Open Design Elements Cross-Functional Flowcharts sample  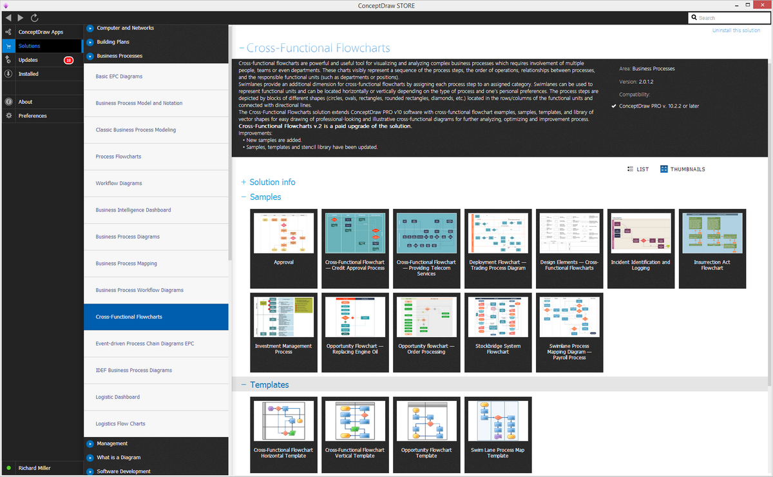[x=569, y=249]
